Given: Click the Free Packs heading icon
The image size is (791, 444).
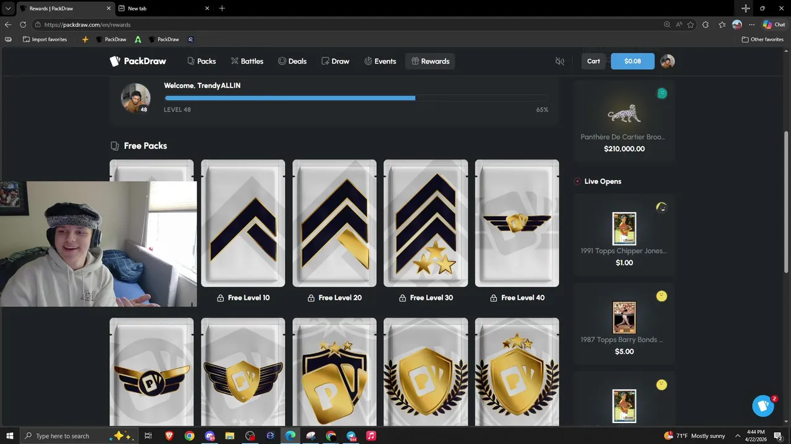Looking at the screenshot, I should (114, 146).
